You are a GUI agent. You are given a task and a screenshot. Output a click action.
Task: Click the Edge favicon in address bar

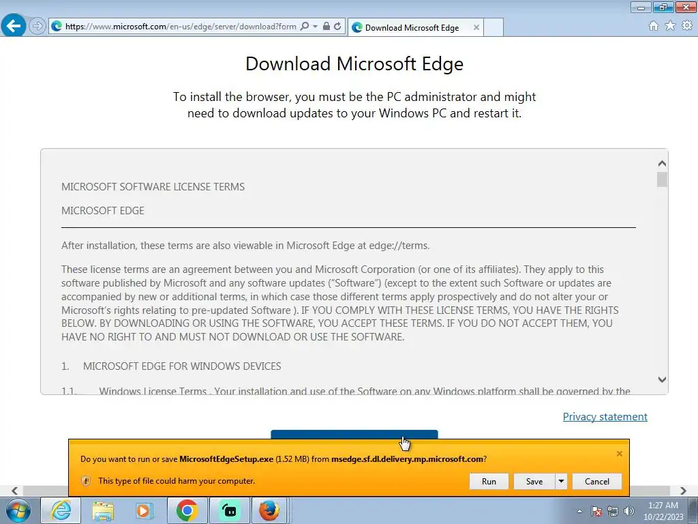tap(57, 27)
